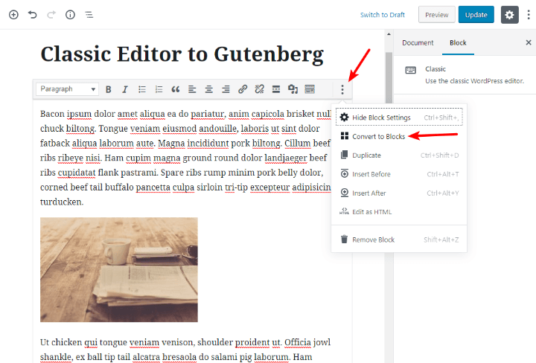The height and width of the screenshot is (363, 536).
Task: Click the editor vertical scrollbar thumb
Action: [x=389, y=77]
